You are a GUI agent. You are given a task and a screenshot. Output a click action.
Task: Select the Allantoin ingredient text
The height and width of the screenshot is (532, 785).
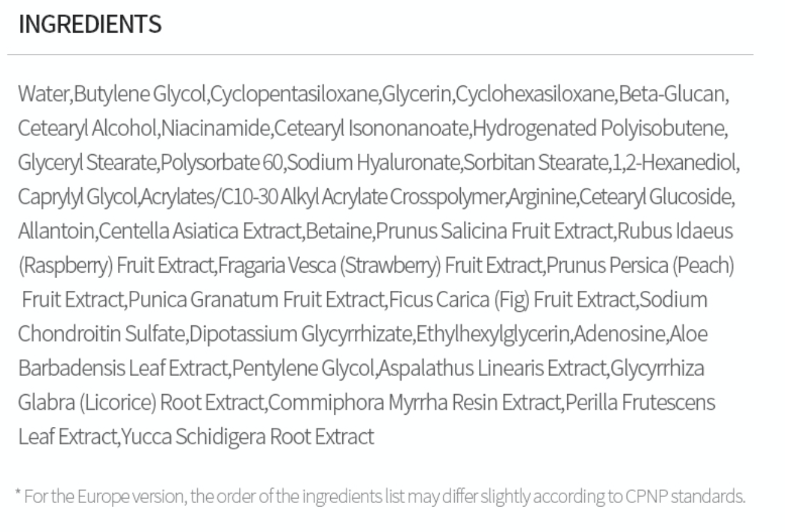pos(56,231)
